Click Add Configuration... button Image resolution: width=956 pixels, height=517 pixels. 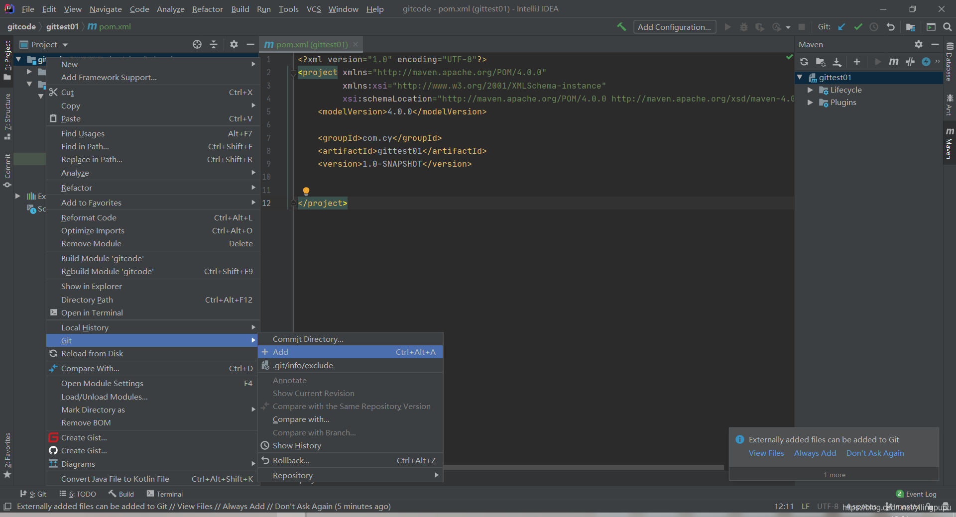[x=675, y=27]
